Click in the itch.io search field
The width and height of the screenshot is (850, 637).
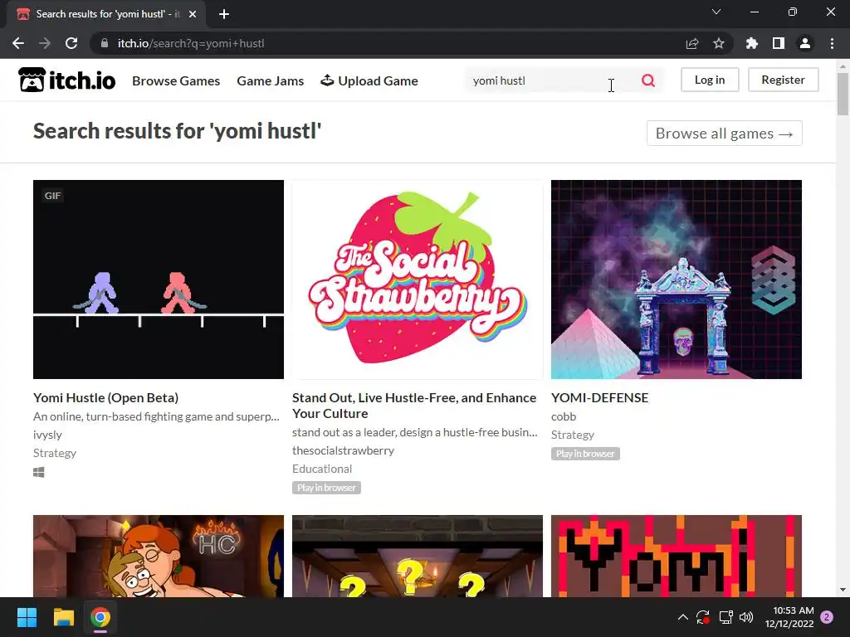(550, 80)
